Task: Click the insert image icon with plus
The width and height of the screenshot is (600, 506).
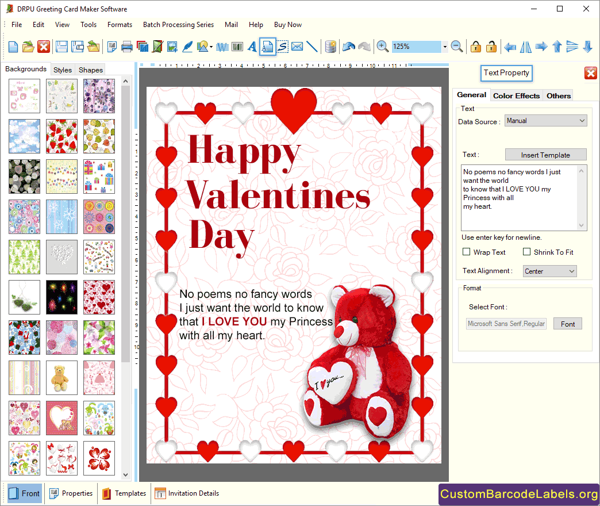Action: point(172,47)
